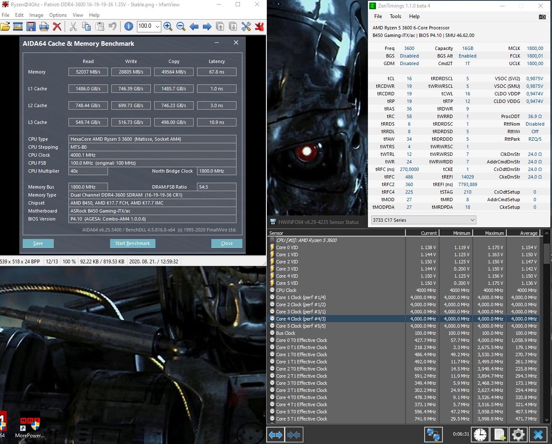Image resolution: width=552 pixels, height=444 pixels.
Task: Click Start Benchmark in AIDA64
Action: (x=132, y=243)
